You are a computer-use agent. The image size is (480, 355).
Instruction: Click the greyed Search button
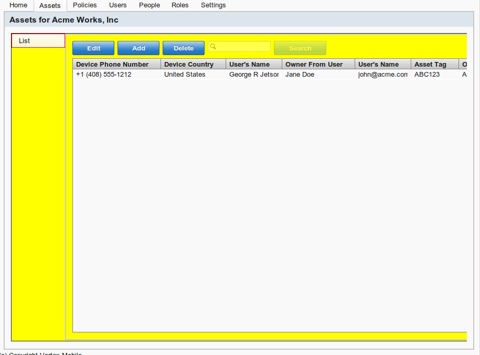click(300, 48)
